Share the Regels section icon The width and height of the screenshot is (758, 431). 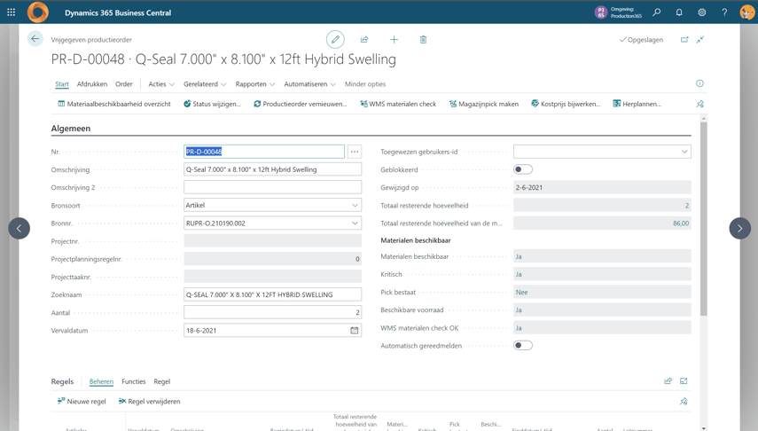coord(668,381)
